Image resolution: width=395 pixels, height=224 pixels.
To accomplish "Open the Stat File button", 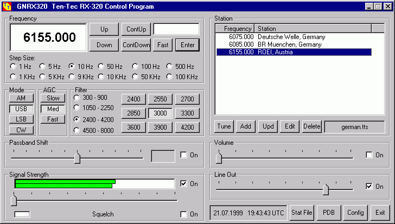I will (x=302, y=213).
